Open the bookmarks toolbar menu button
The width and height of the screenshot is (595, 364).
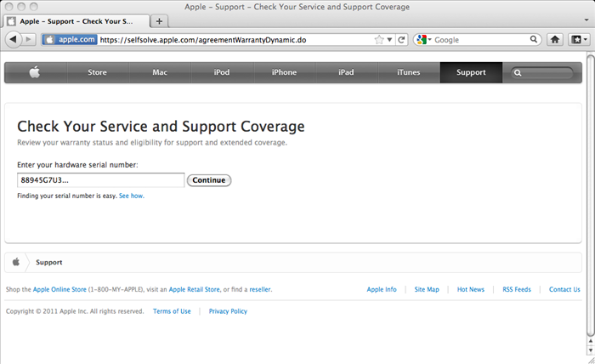point(579,39)
